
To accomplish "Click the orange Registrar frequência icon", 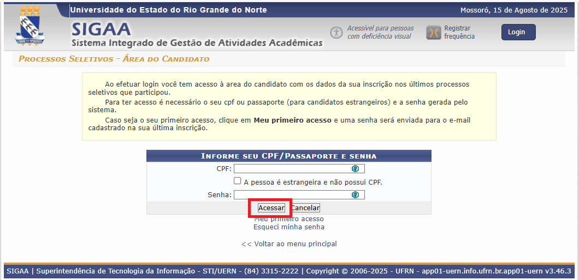I will pos(433,33).
